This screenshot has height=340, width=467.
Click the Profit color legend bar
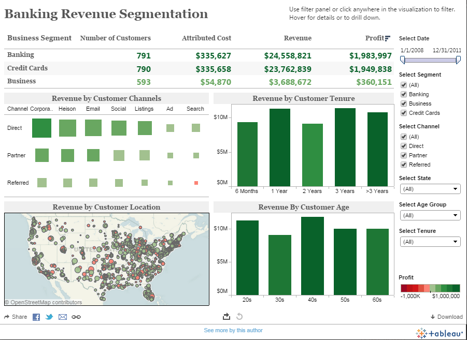(430, 288)
